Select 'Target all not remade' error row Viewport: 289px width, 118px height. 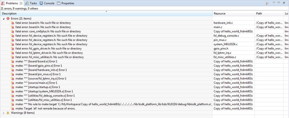point(45,109)
